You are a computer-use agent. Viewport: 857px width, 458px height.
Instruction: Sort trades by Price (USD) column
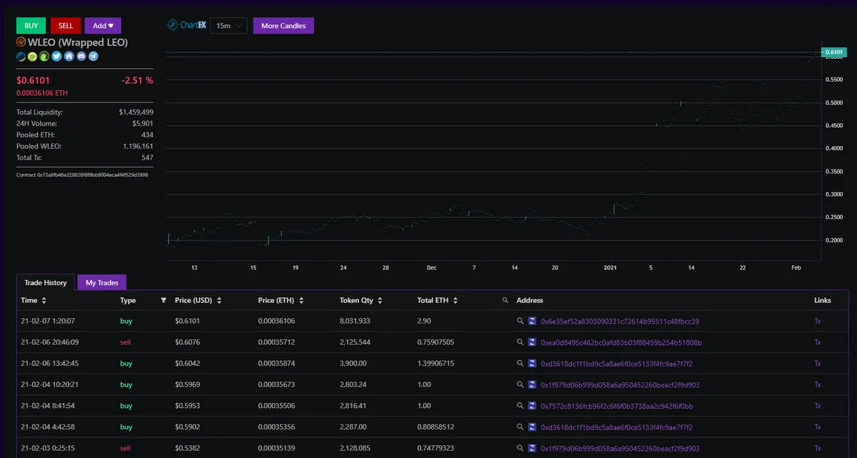218,301
